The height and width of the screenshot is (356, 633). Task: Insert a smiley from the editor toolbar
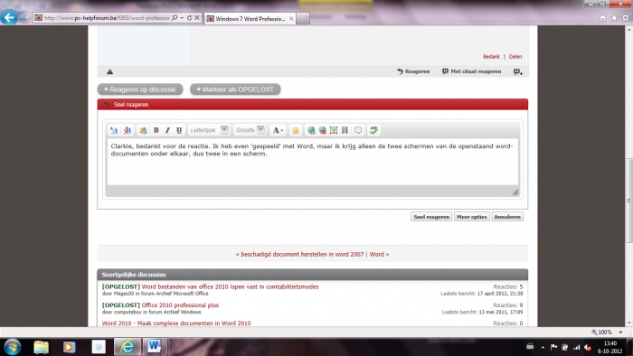click(296, 130)
